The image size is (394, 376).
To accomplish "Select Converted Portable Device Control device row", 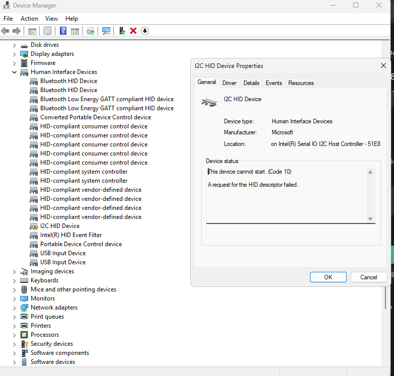I will (96, 117).
